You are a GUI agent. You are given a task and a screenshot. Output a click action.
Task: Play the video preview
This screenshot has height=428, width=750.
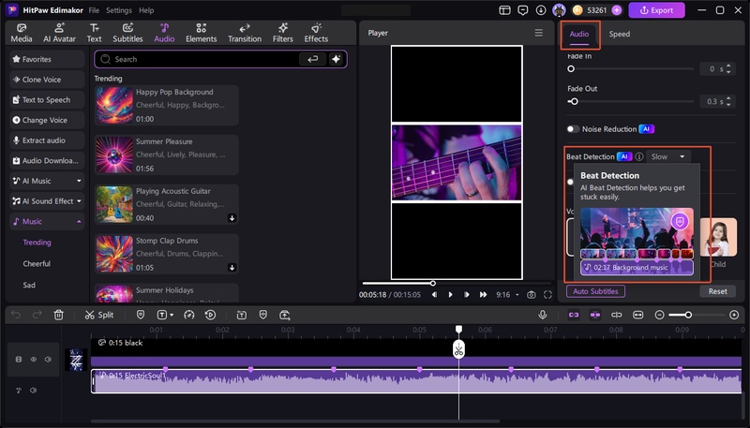click(450, 295)
